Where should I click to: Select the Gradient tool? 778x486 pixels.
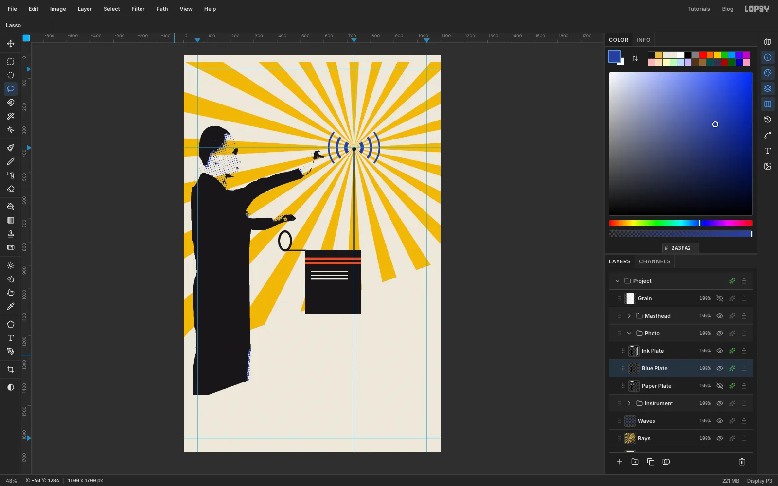coord(11,220)
